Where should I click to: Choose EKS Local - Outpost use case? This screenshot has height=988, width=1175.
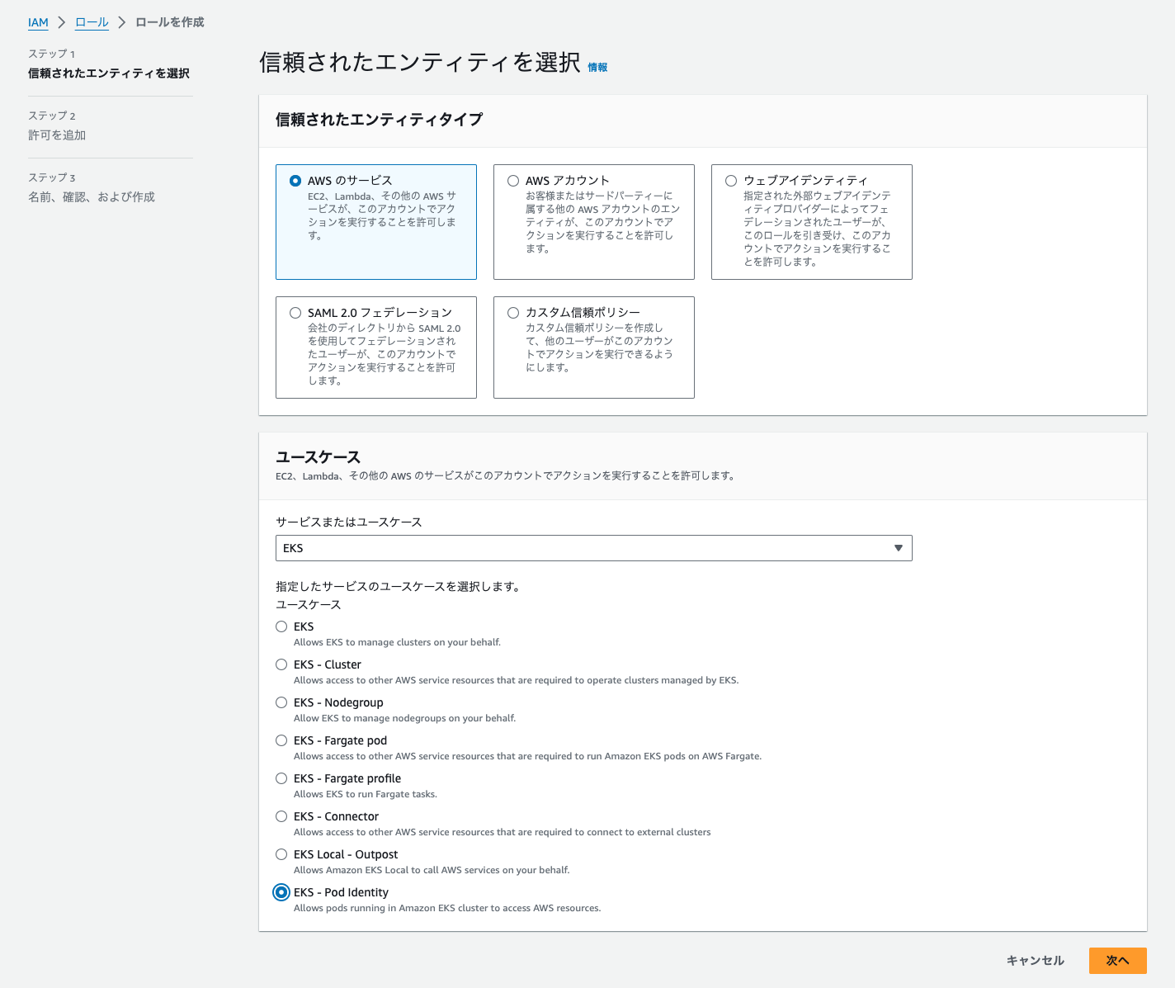281,854
